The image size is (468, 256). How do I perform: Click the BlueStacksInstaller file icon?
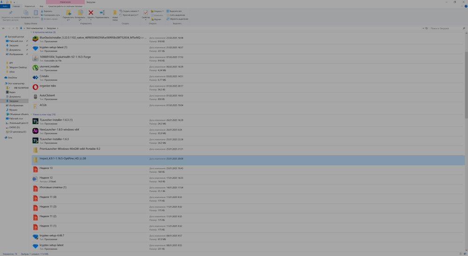pyautogui.click(x=35, y=39)
